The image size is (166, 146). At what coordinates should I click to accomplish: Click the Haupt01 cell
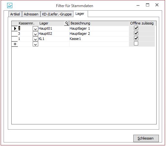point(54,29)
